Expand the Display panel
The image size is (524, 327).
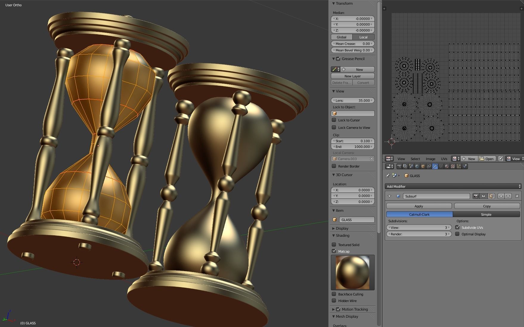pos(334,228)
